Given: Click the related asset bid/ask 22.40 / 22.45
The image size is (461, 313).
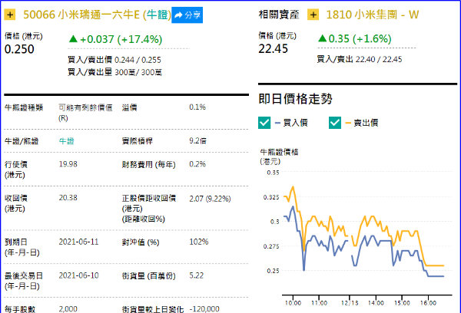Looking at the screenshot, I should pos(379,59).
